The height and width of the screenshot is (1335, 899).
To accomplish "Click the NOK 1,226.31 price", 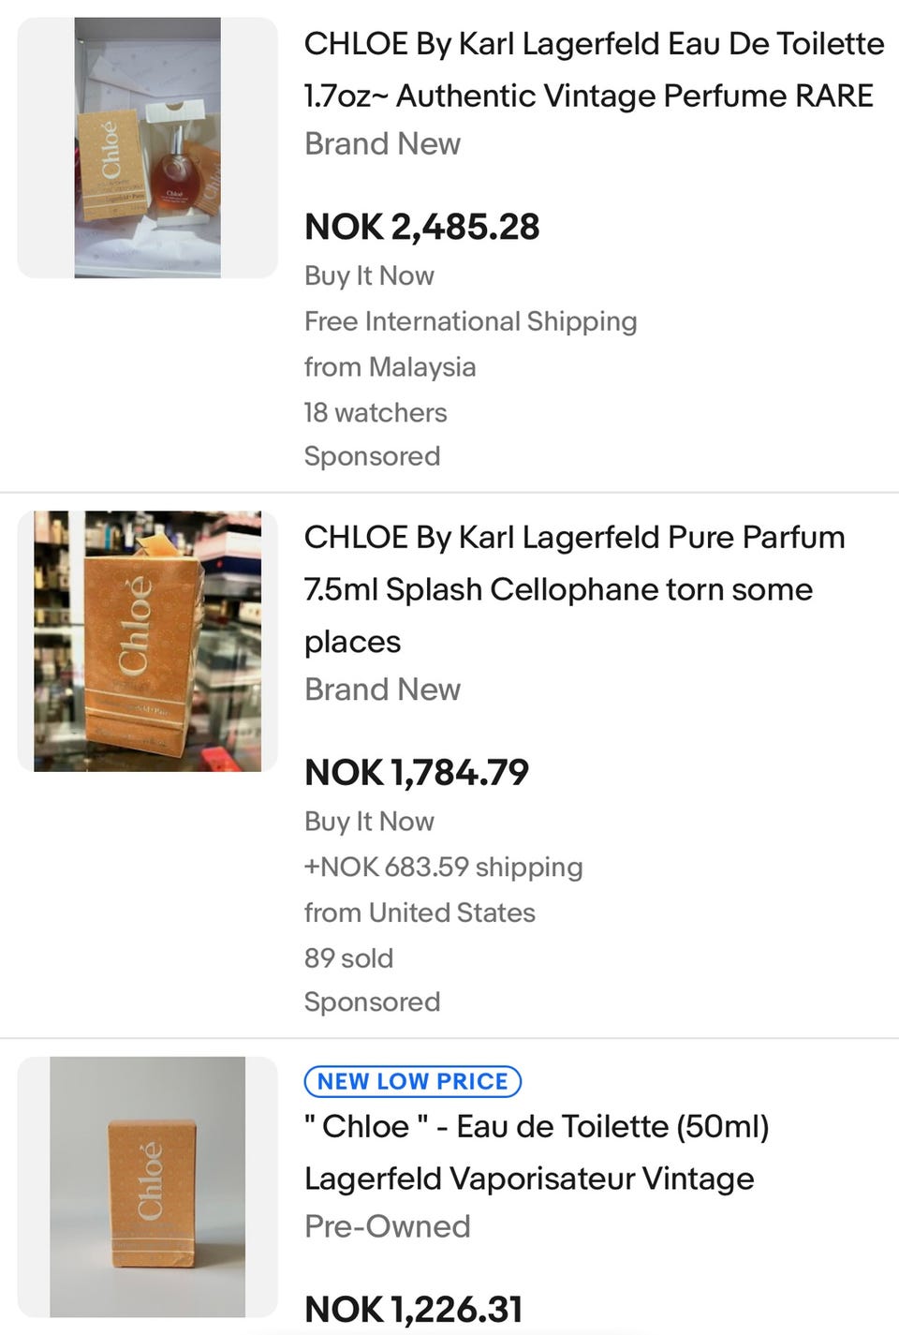I will [x=413, y=1309].
